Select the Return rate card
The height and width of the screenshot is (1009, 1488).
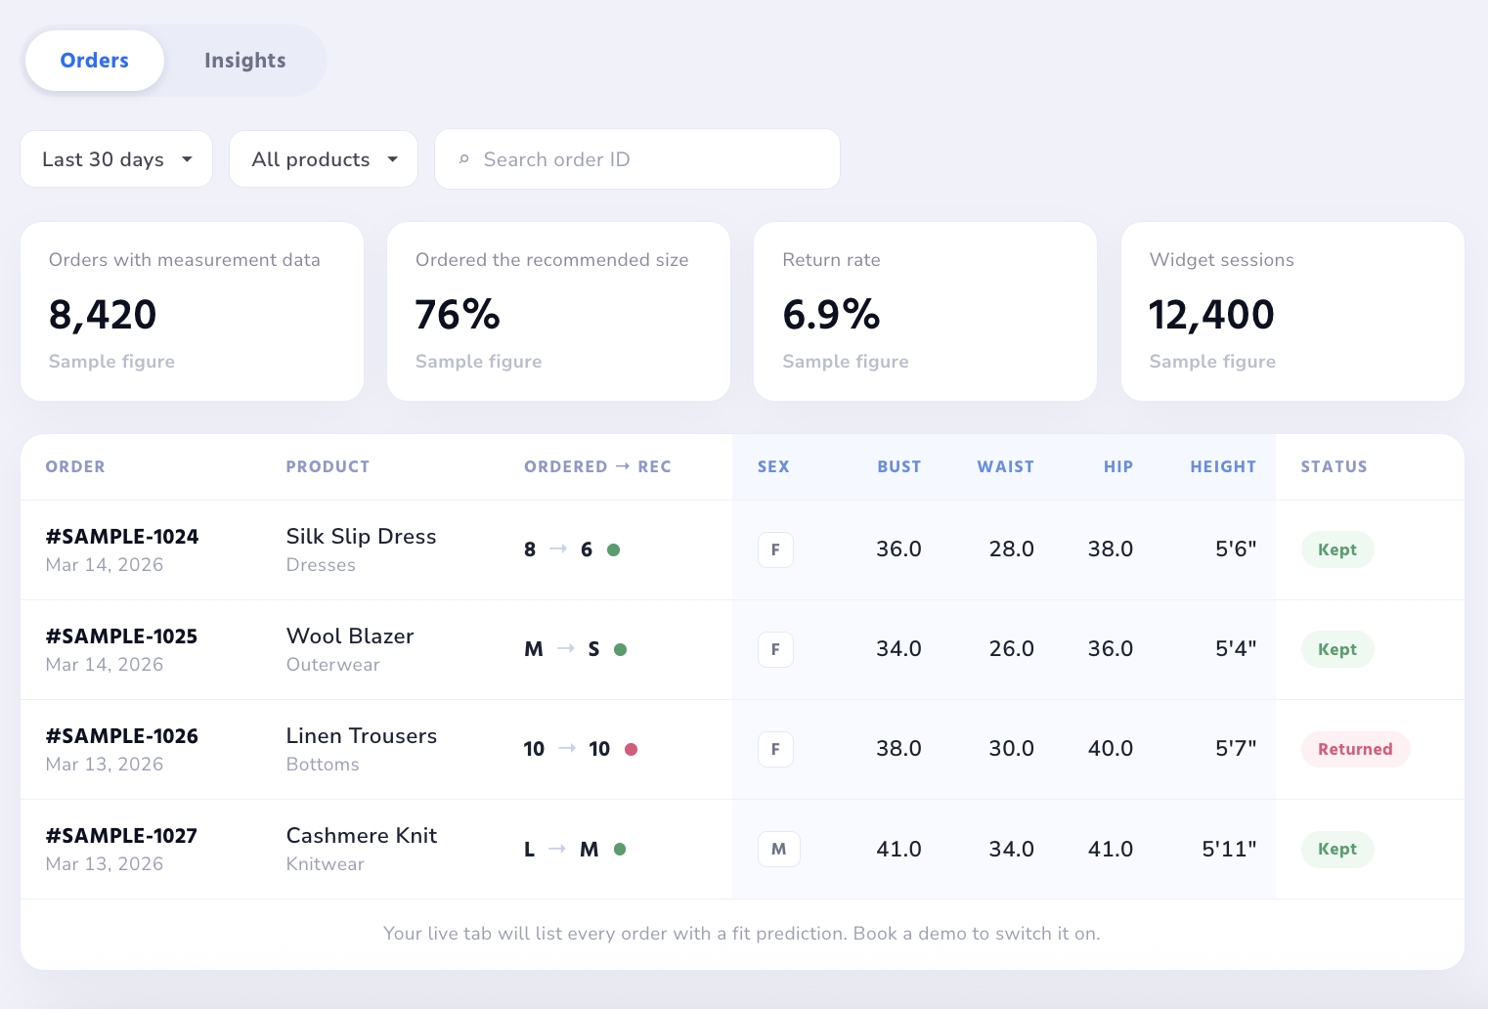tap(925, 311)
